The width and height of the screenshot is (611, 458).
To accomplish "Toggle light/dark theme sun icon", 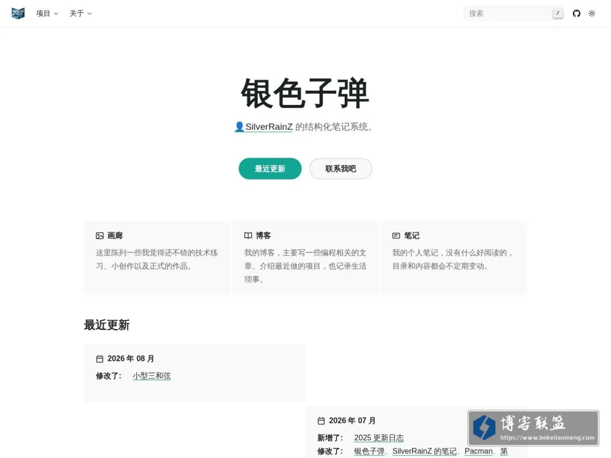I will click(592, 13).
